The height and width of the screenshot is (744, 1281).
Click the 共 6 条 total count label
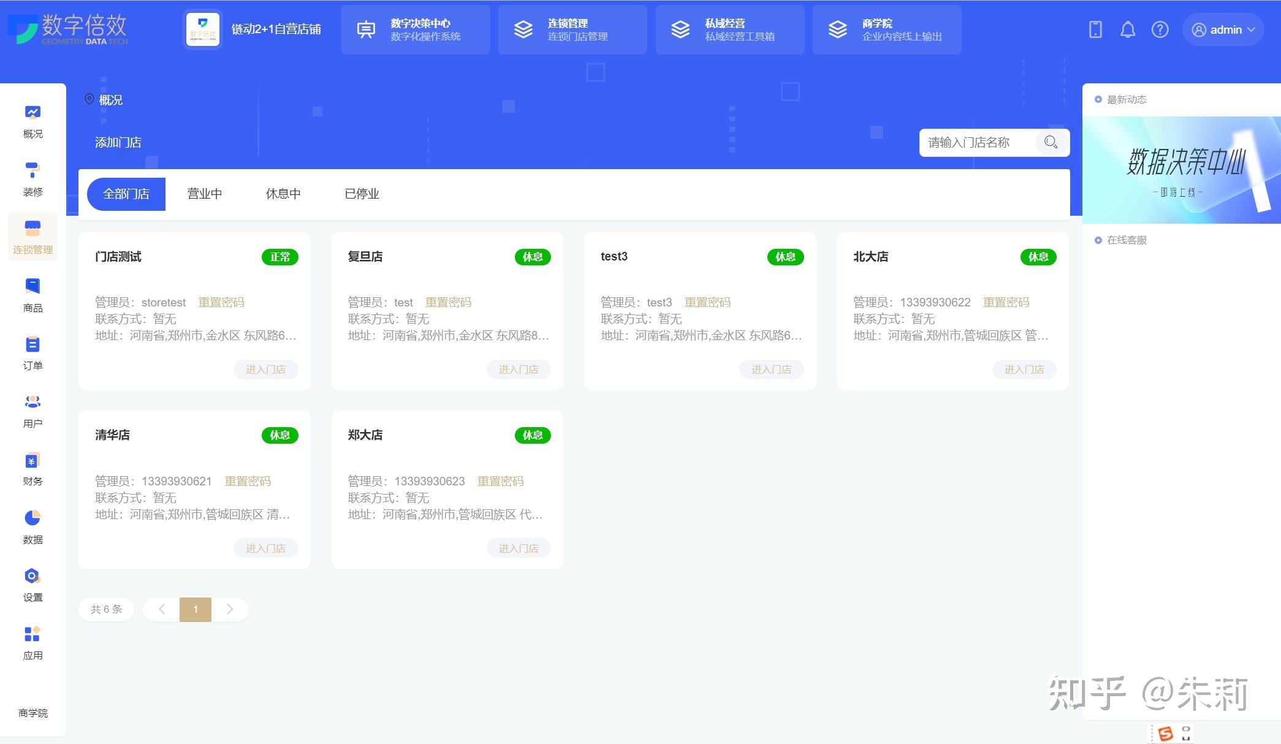click(x=107, y=609)
